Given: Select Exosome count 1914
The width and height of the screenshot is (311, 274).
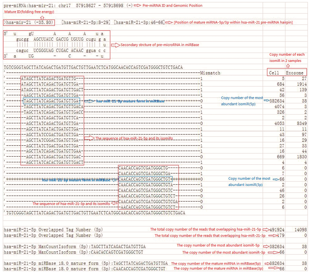Looking at the screenshot, I should 302,84.
